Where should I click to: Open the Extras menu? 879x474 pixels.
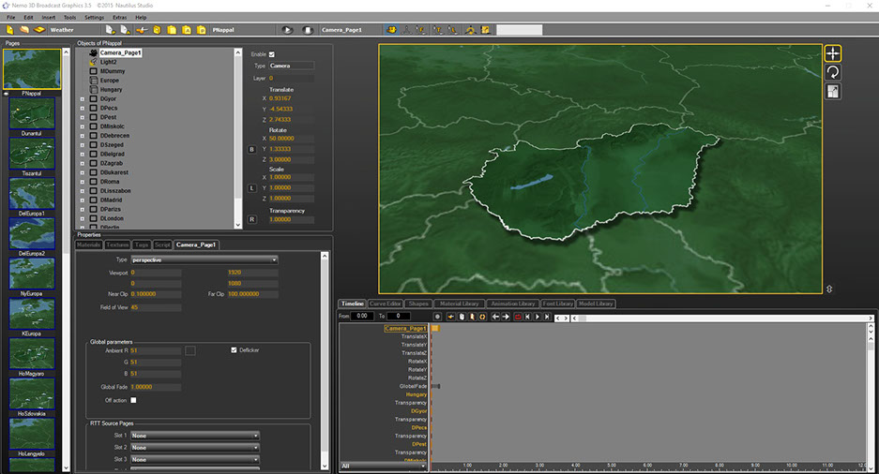(x=118, y=17)
